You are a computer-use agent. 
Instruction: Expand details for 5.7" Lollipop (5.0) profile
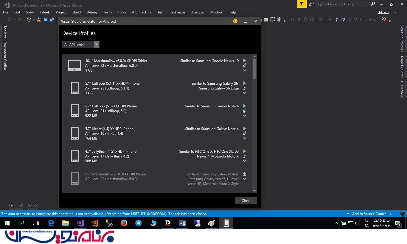[x=245, y=116]
